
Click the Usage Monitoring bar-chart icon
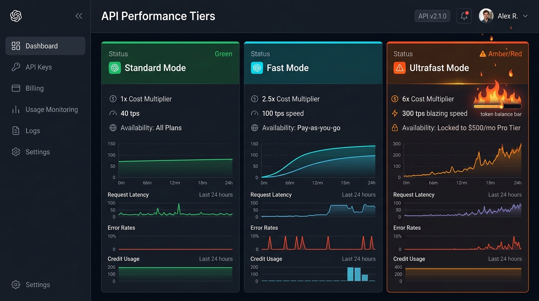(16, 109)
